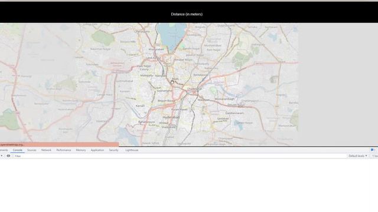
Task: Open the Application tab
Action: [x=97, y=150]
